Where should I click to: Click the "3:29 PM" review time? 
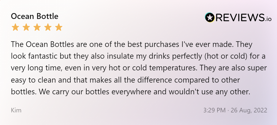tap(214, 110)
